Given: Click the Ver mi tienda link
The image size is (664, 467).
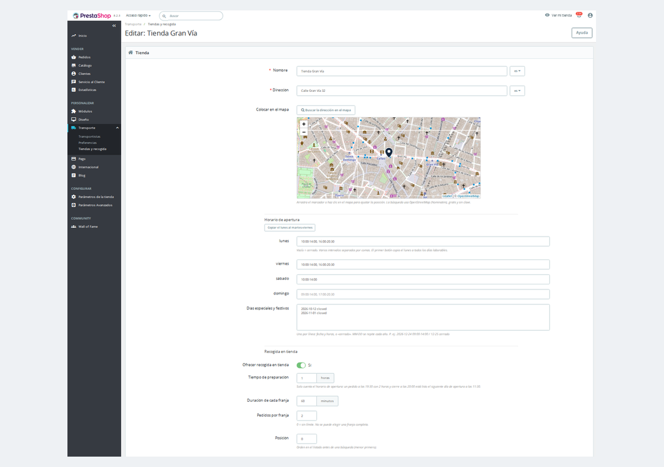Looking at the screenshot, I should 562,15.
